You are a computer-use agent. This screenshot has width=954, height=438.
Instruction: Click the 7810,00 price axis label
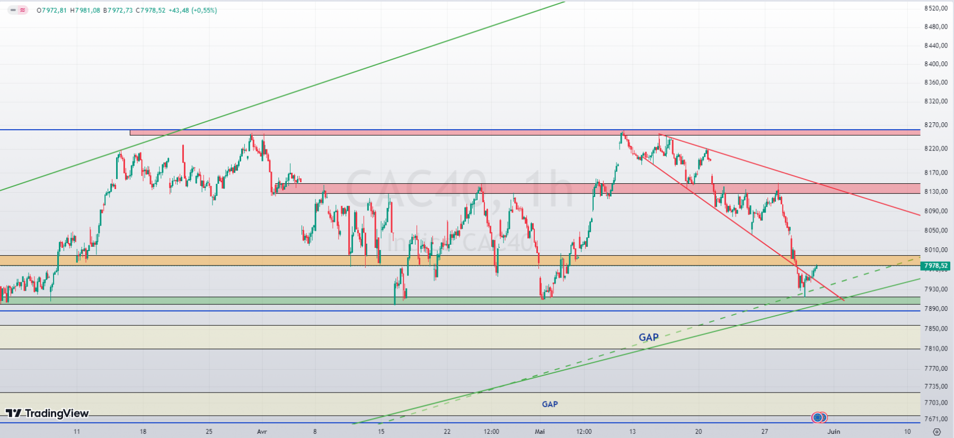pos(936,348)
